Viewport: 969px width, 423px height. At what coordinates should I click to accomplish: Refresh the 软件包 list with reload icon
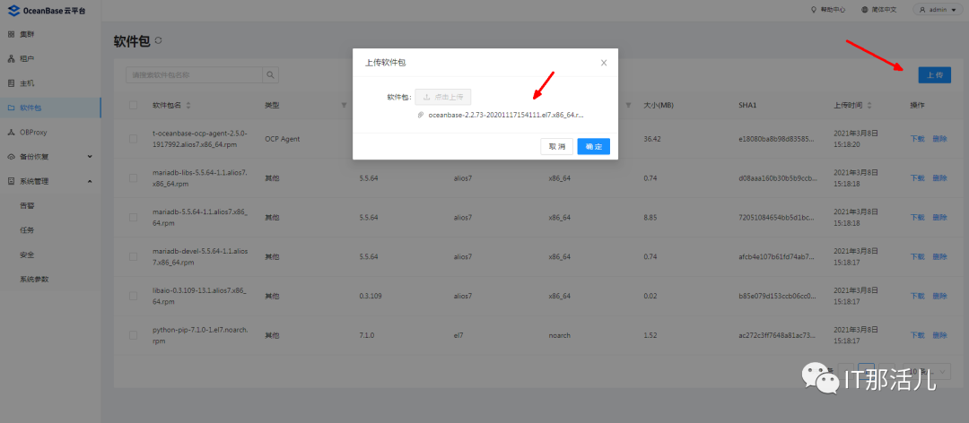pyautogui.click(x=158, y=40)
